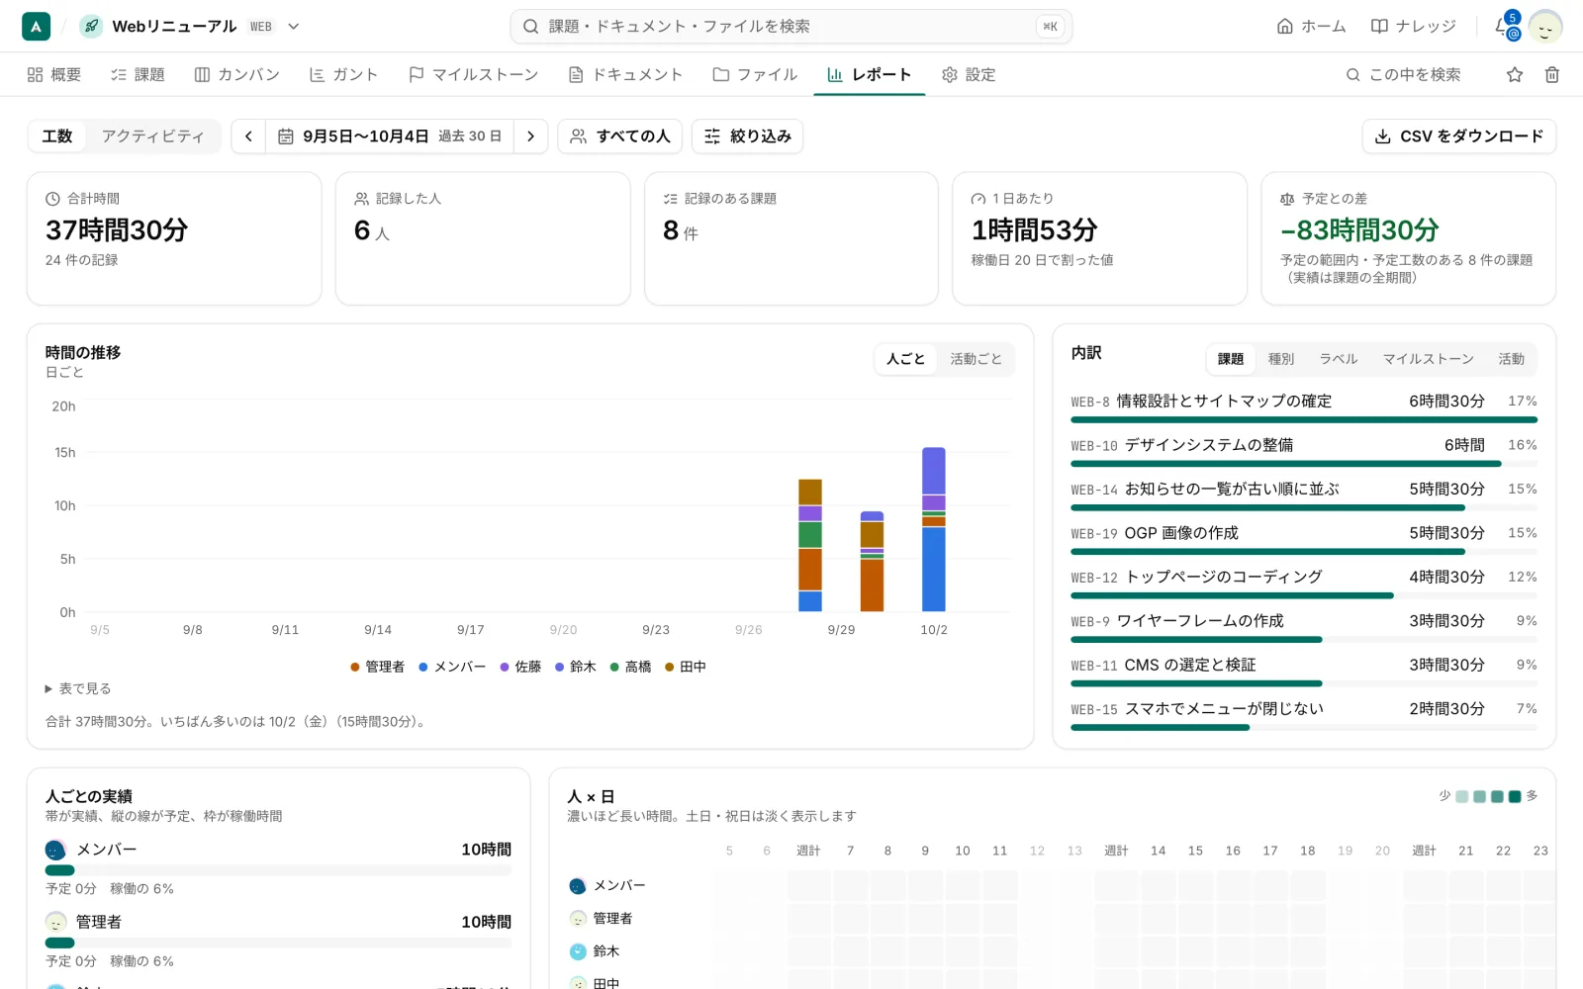1583x989 pixels.
Task: Go to previous date range
Action: click(x=248, y=136)
